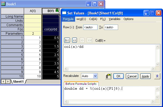The image size is (163, 107).
Task: Select the Sheet1 worksheet tab
Action: point(18,82)
